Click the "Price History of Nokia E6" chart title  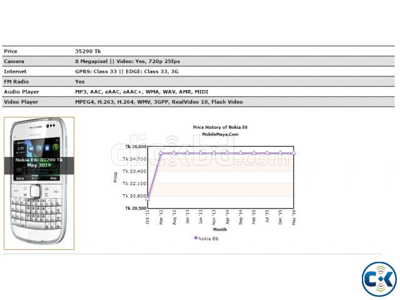click(220, 127)
